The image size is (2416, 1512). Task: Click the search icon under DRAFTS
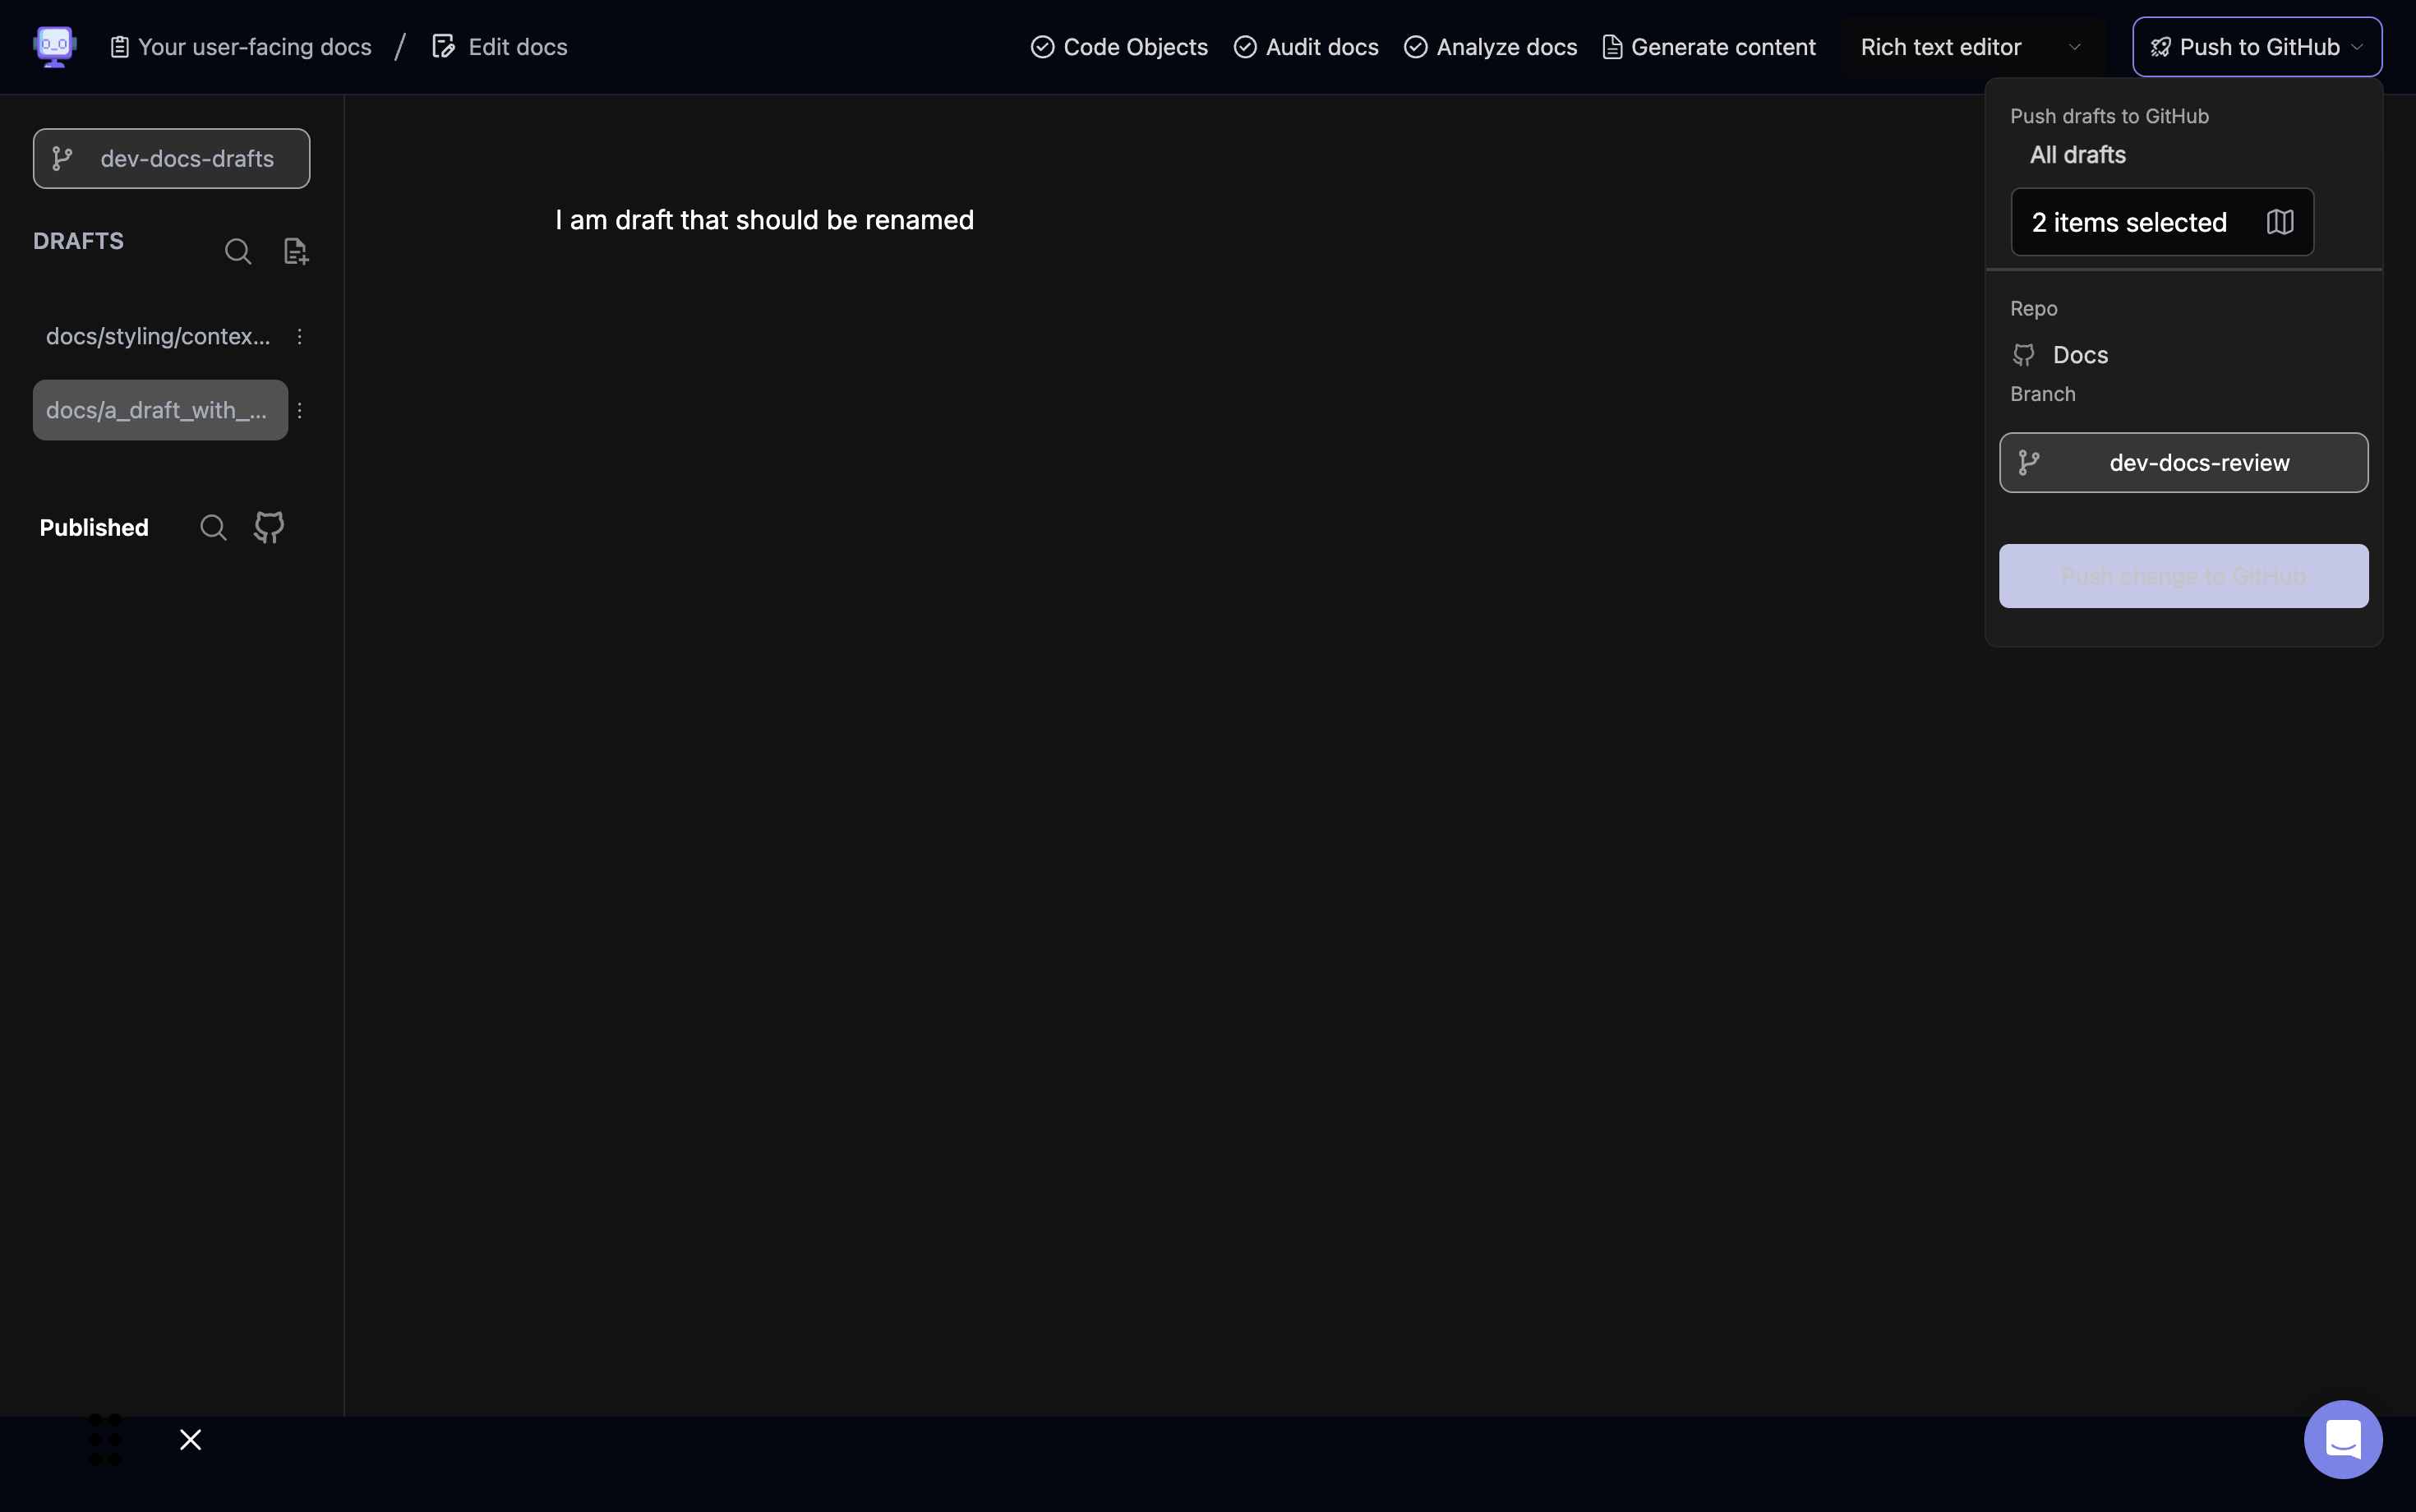(x=237, y=251)
